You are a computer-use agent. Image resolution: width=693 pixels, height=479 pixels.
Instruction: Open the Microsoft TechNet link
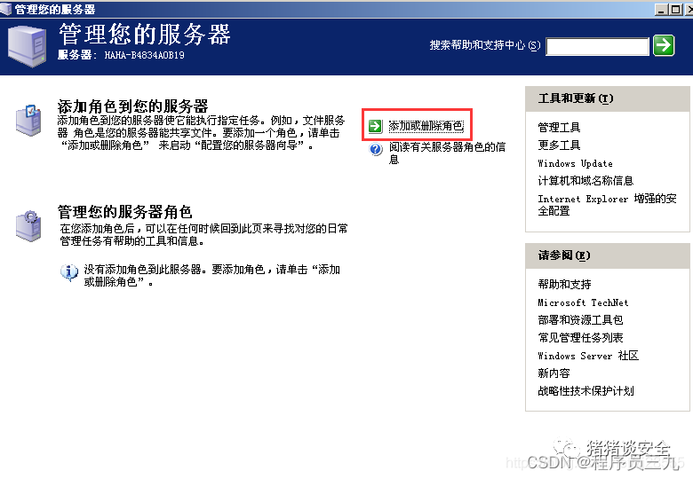click(583, 302)
